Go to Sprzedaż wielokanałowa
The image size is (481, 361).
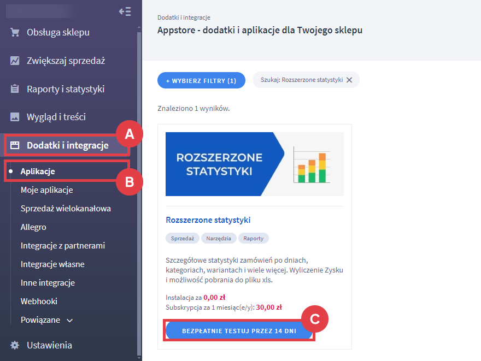(66, 209)
